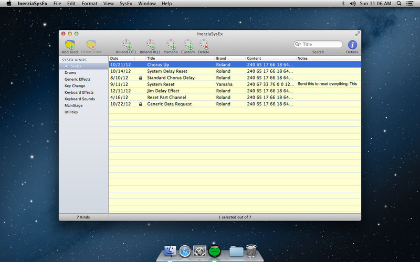Image resolution: width=420 pixels, height=262 pixels.
Task: Select the Utilities kind
Action: 83,112
